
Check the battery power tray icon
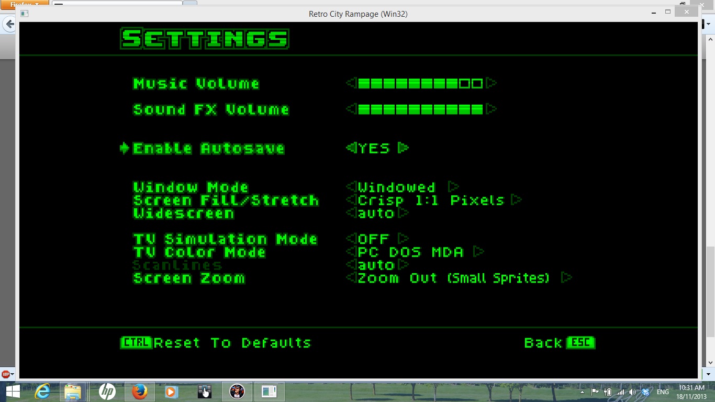coord(608,392)
